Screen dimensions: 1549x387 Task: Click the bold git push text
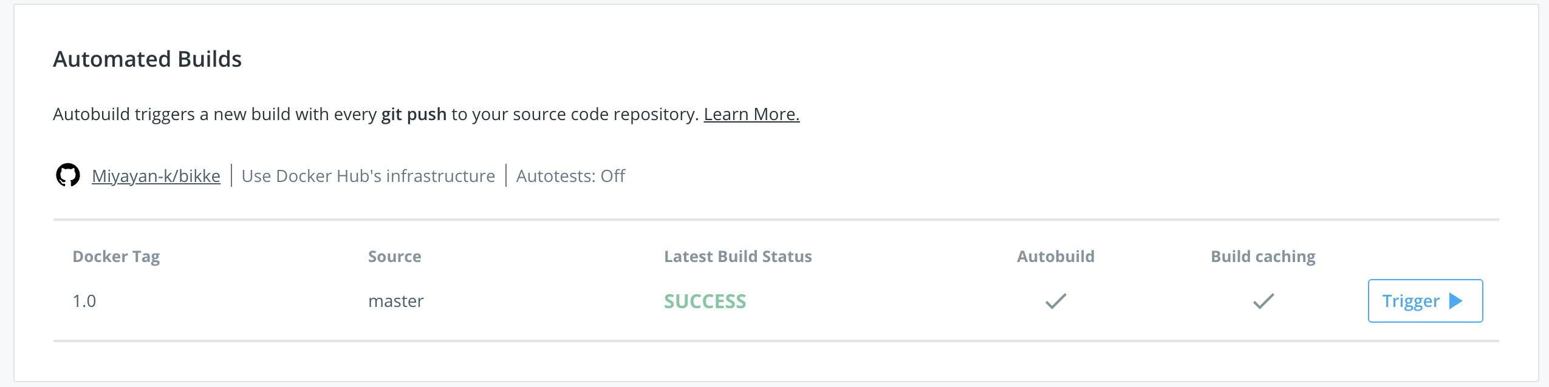[414, 114]
